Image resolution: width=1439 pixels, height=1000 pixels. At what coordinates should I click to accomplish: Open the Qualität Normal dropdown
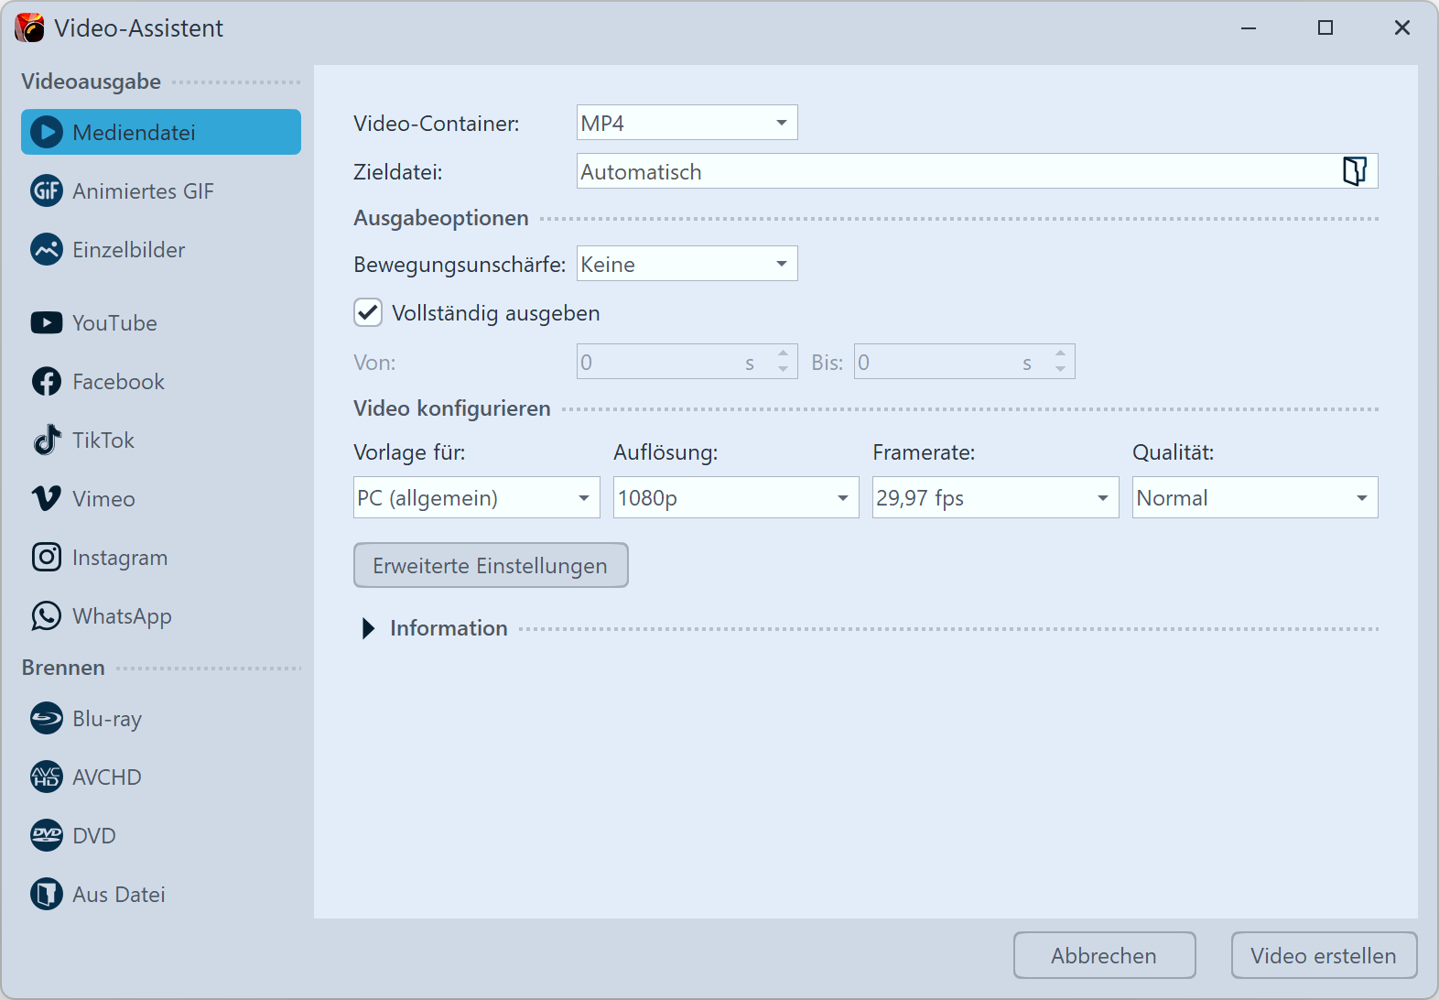click(x=1254, y=498)
